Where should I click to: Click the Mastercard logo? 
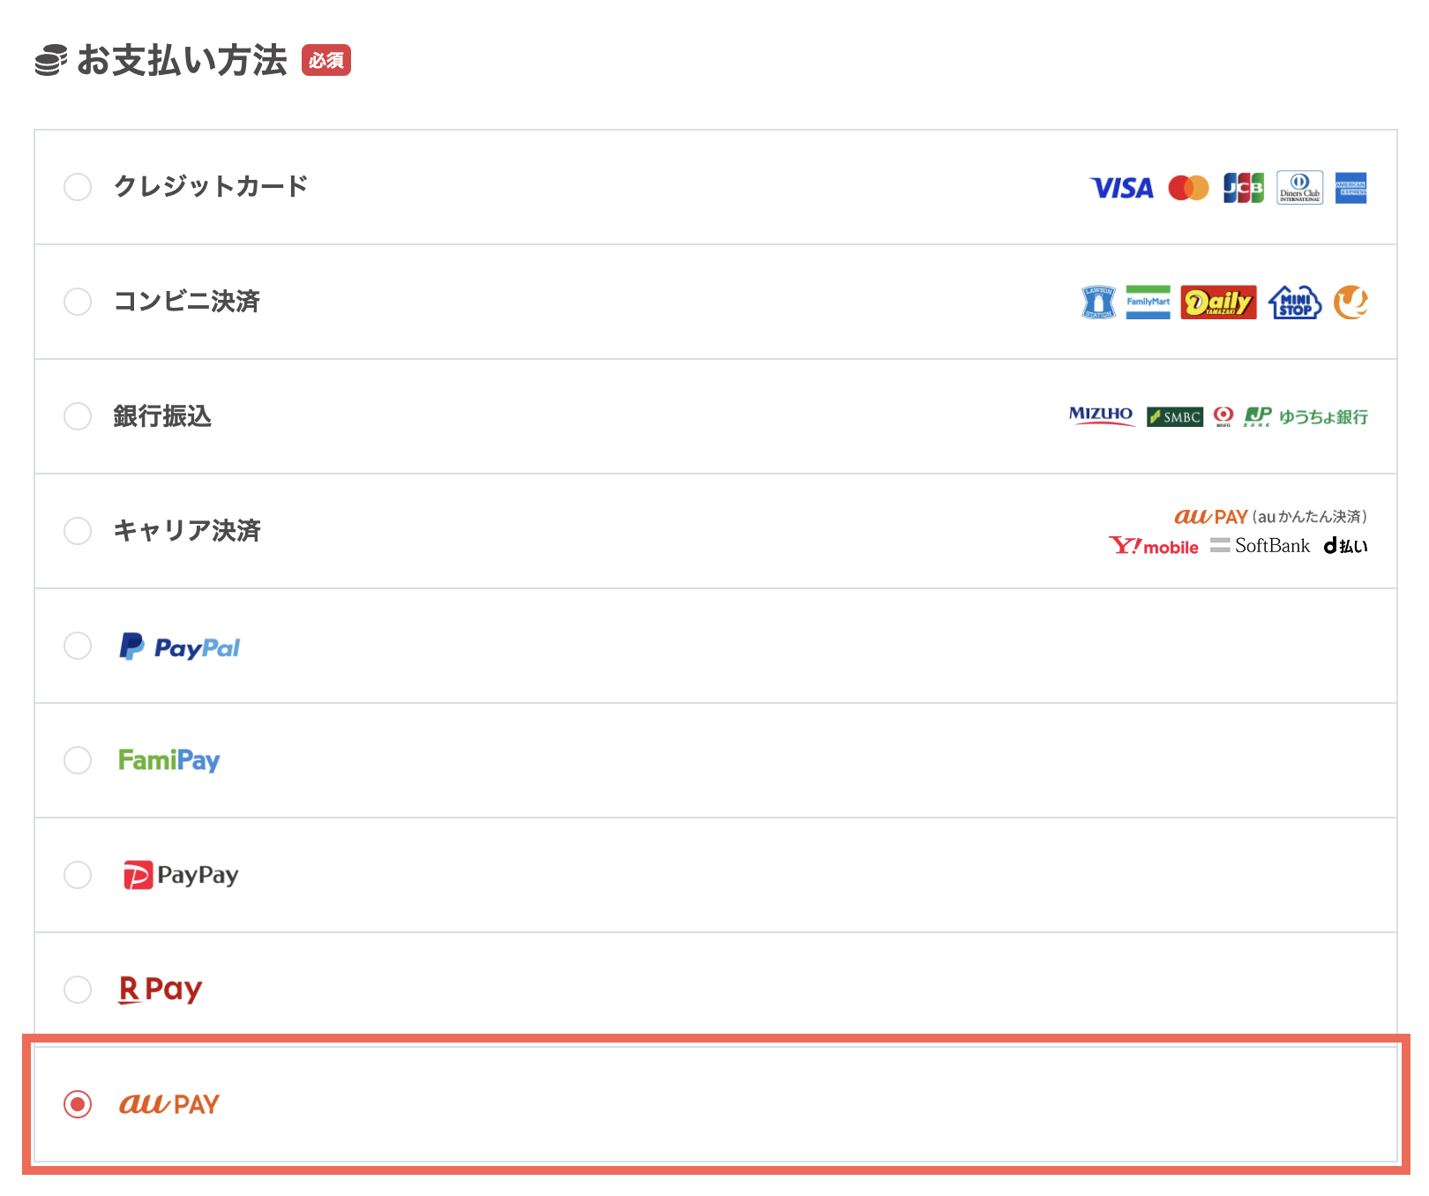(1188, 188)
